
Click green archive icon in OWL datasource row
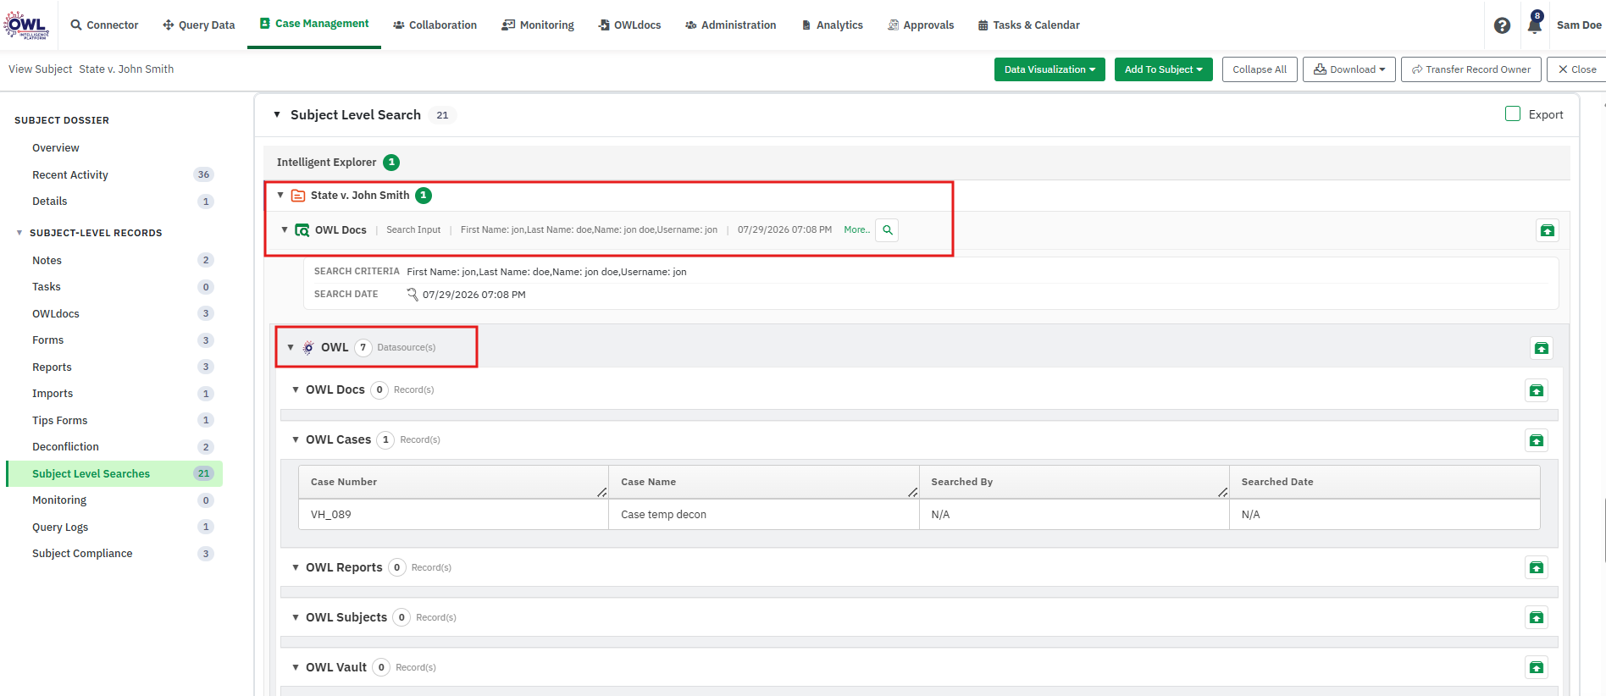coord(1542,348)
